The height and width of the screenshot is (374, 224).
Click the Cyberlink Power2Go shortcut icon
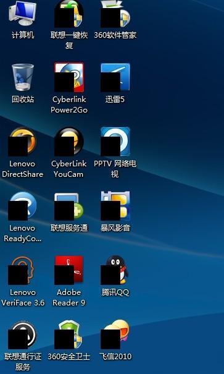click(69, 77)
